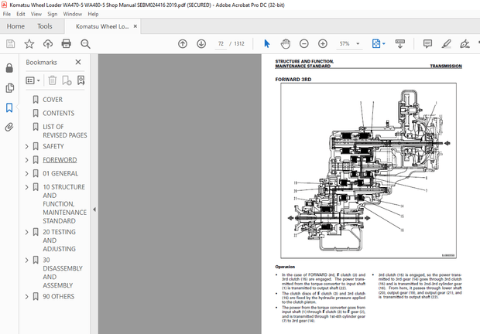The width and height of the screenshot is (480, 334).
Task: Open Find text magnifier icon
Action: pos(85,44)
